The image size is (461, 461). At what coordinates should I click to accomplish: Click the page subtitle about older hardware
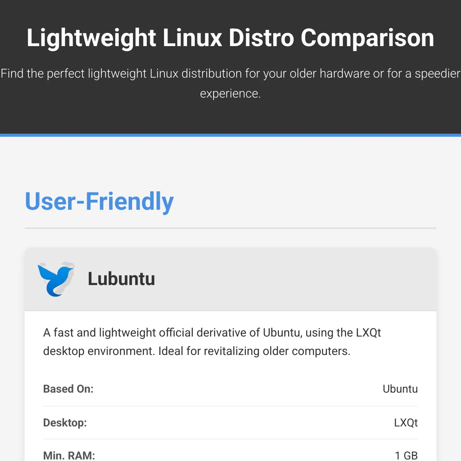coord(230,83)
